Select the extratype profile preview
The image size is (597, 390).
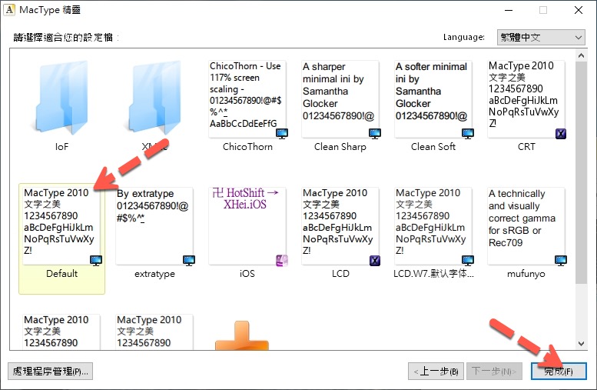(154, 225)
